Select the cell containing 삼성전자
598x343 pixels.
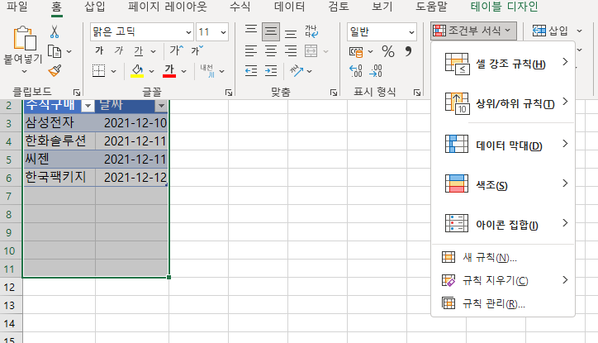click(59, 123)
